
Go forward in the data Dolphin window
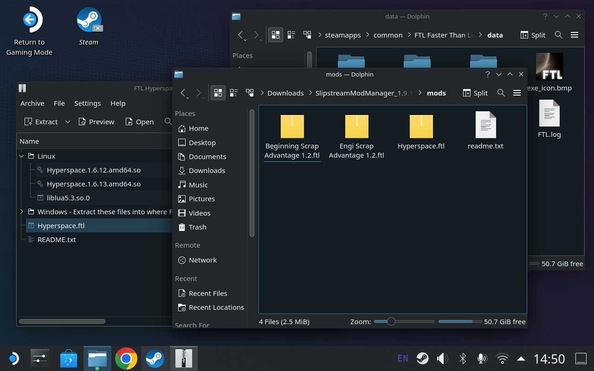[256, 35]
